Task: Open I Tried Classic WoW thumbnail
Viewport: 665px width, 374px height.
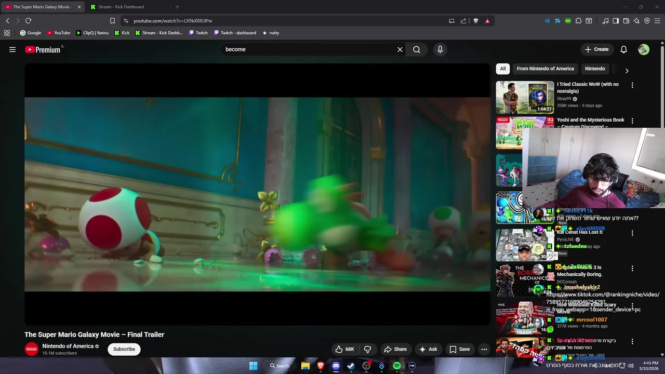Action: [x=525, y=97]
